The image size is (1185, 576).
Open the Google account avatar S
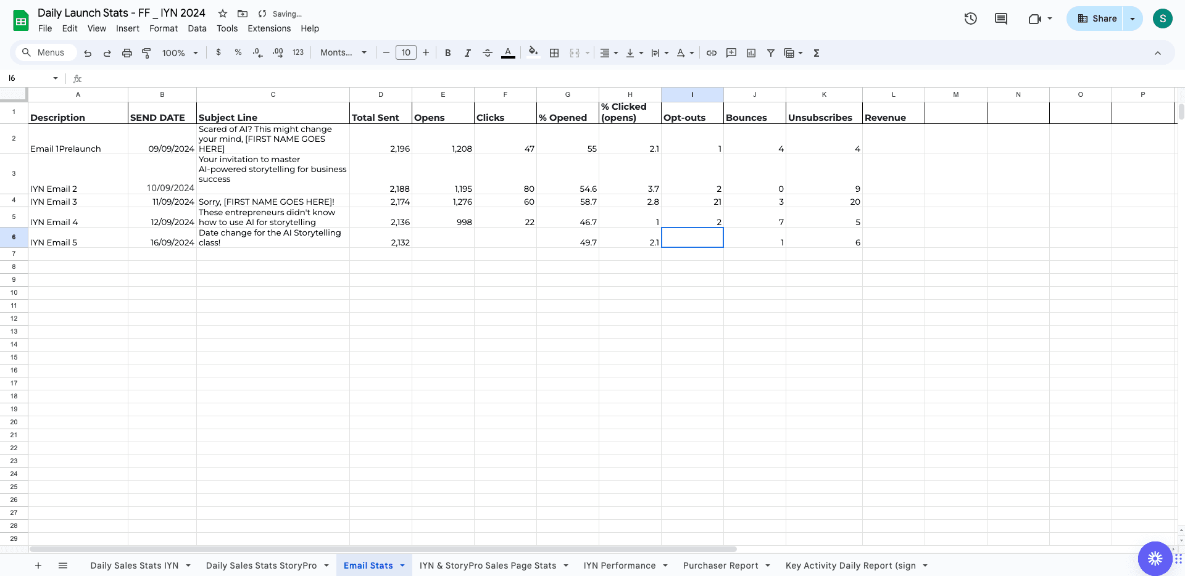coord(1163,19)
